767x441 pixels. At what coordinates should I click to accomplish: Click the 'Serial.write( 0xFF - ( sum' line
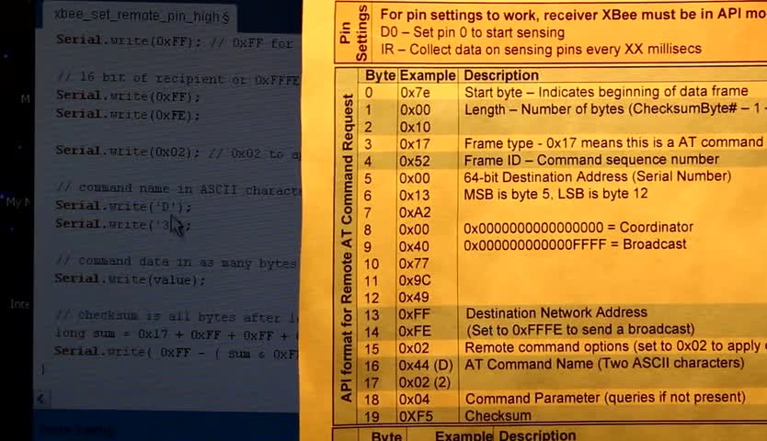tap(175, 353)
